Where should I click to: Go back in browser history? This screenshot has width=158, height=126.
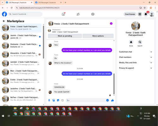3,8
